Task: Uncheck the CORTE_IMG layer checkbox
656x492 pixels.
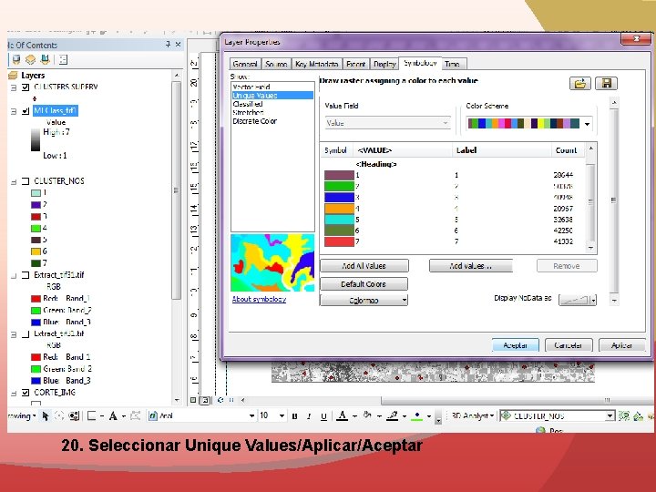Action: (26, 393)
